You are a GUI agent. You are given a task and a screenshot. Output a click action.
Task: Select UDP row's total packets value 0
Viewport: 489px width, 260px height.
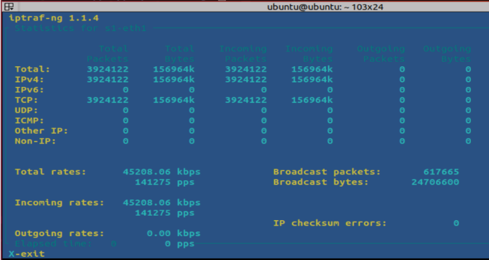[126, 110]
